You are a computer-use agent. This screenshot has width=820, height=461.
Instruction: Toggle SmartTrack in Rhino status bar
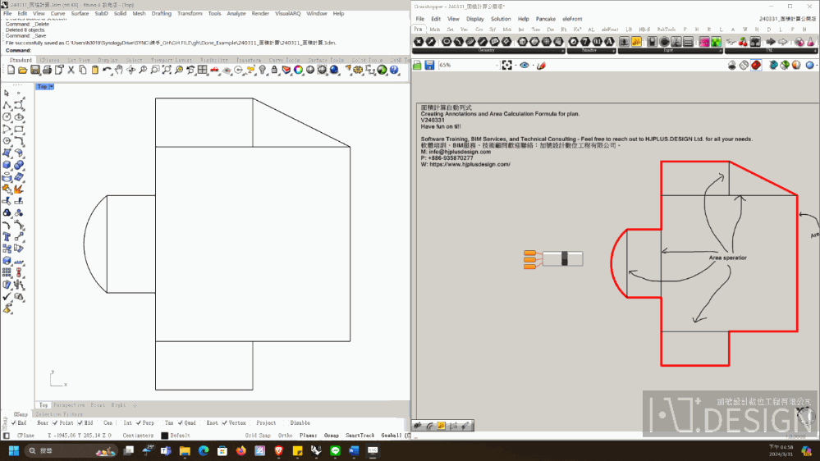pos(360,436)
